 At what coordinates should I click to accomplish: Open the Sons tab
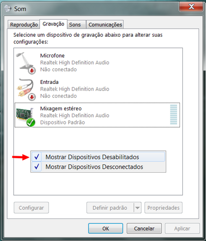76,25
